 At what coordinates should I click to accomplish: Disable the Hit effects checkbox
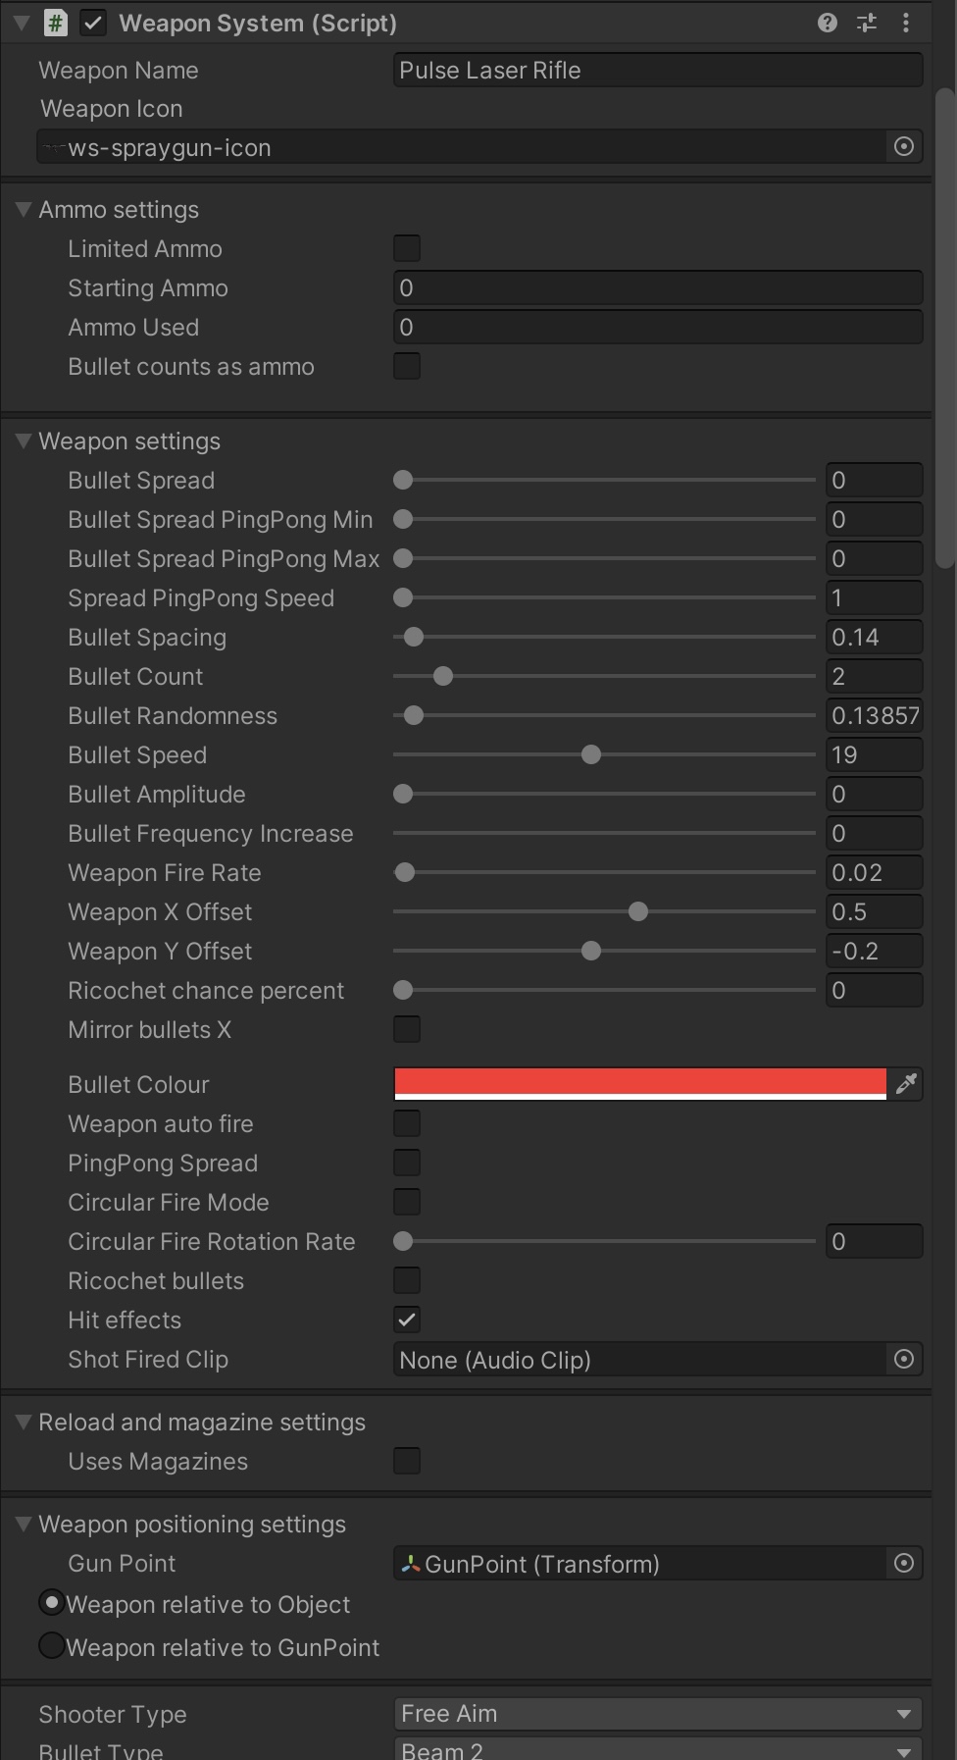[x=407, y=1320]
